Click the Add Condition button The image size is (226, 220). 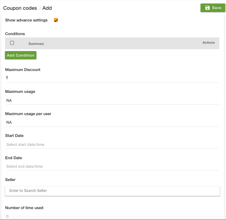coord(21,55)
